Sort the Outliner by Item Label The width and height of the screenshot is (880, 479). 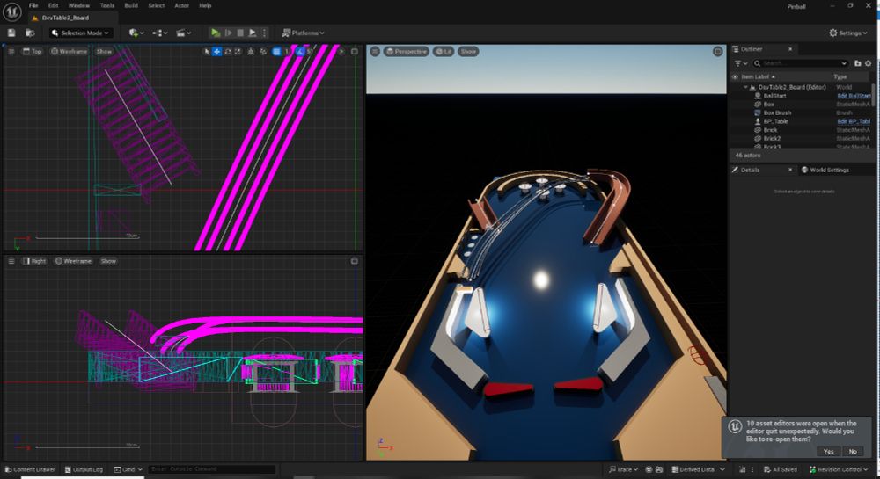tap(758, 76)
